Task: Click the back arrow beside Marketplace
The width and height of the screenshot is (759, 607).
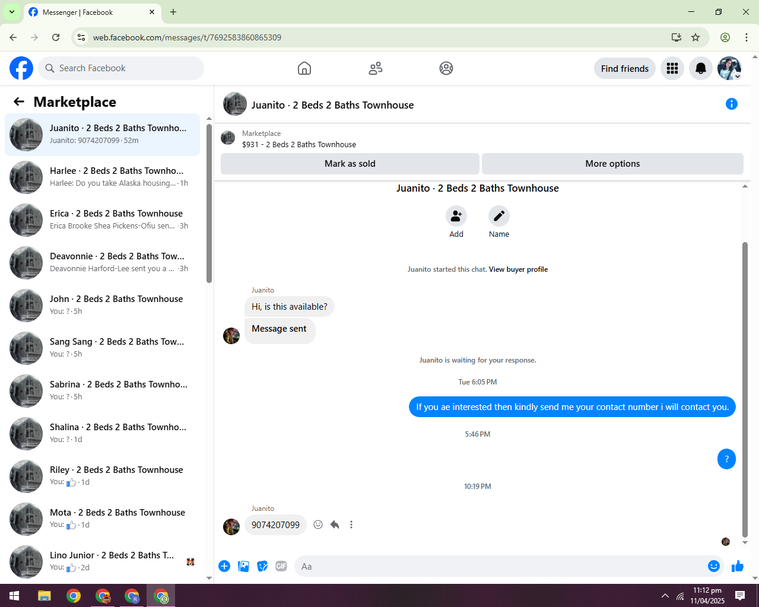Action: coord(19,101)
